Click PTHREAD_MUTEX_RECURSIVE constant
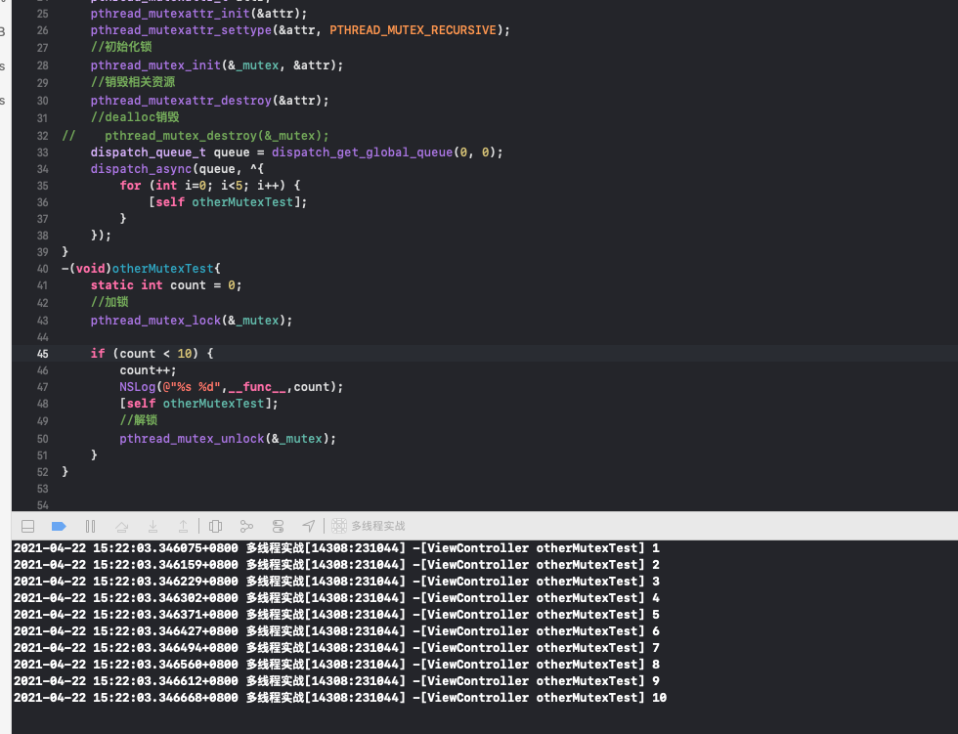This screenshot has height=734, width=958. [413, 30]
